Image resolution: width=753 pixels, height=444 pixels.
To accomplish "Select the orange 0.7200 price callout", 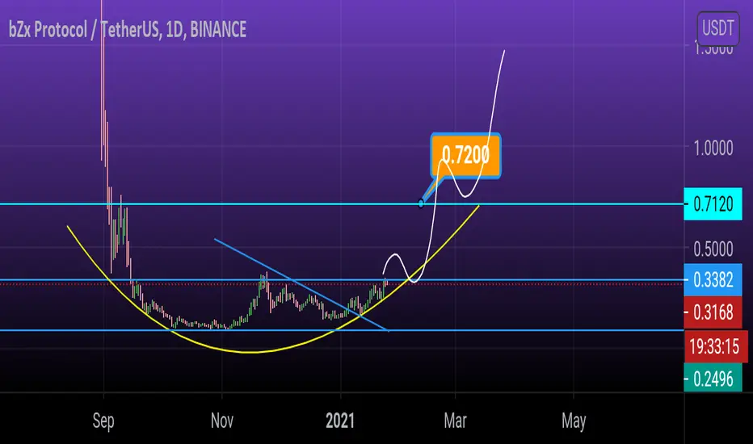I will click(x=465, y=156).
